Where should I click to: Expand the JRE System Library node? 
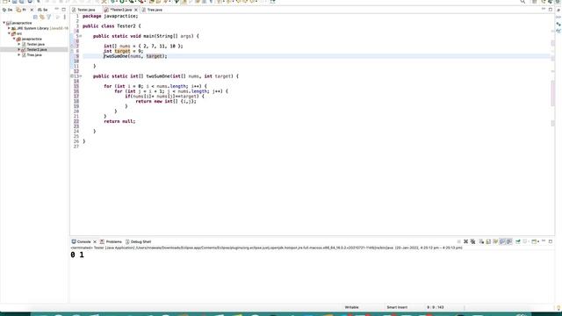pos(9,28)
